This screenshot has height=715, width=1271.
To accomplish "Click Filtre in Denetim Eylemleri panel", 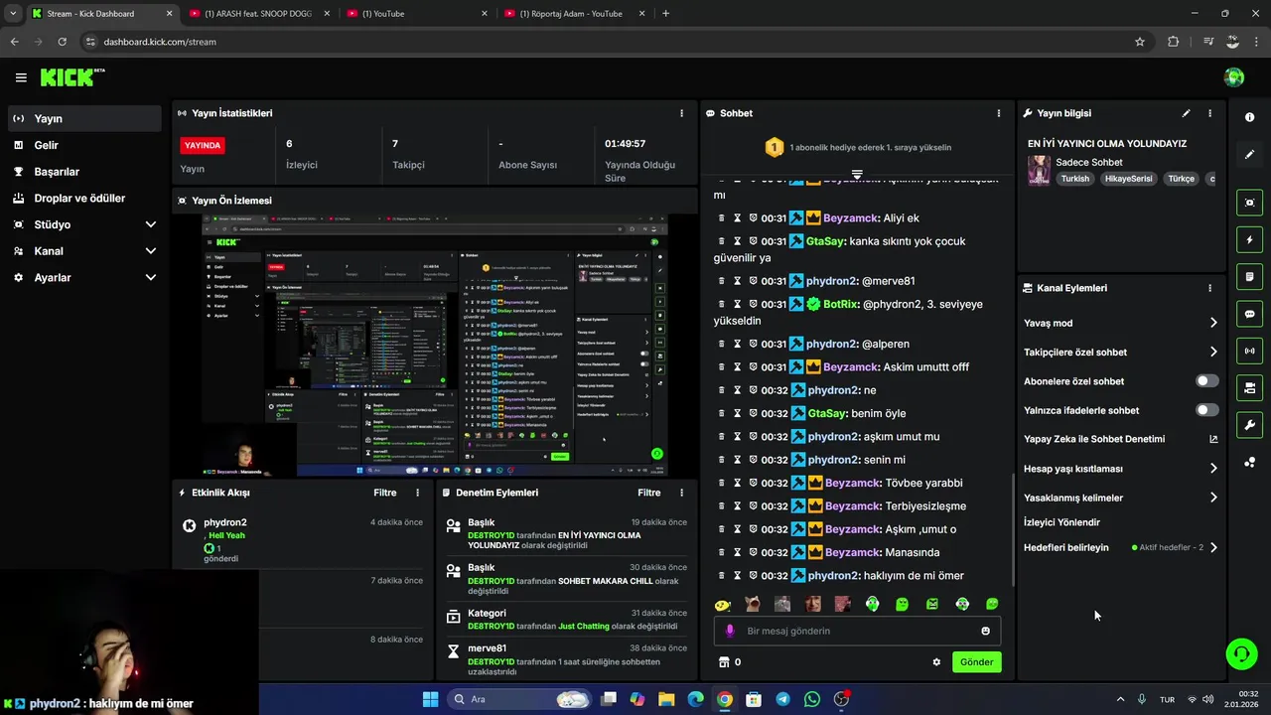I will coord(648,493).
